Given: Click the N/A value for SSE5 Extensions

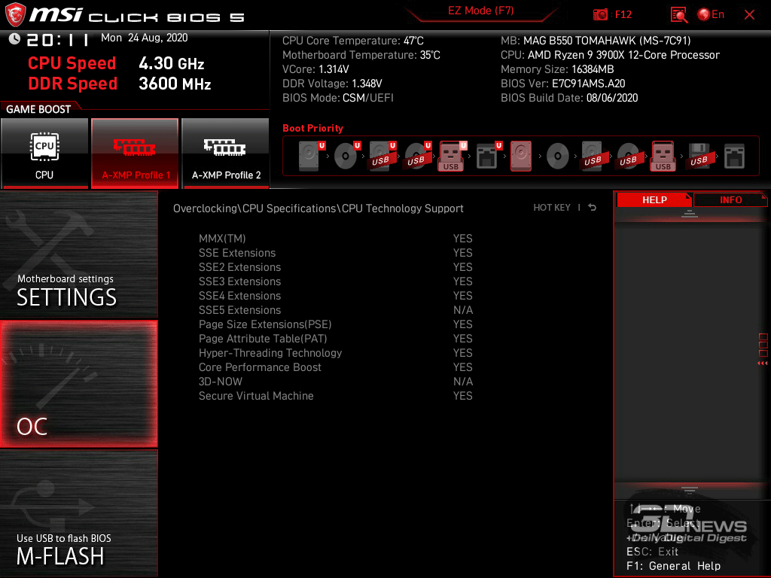Looking at the screenshot, I should (x=463, y=309).
